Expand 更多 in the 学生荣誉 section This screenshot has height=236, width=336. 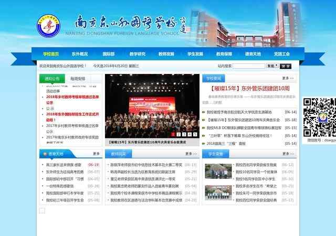pyautogui.click(x=287, y=154)
